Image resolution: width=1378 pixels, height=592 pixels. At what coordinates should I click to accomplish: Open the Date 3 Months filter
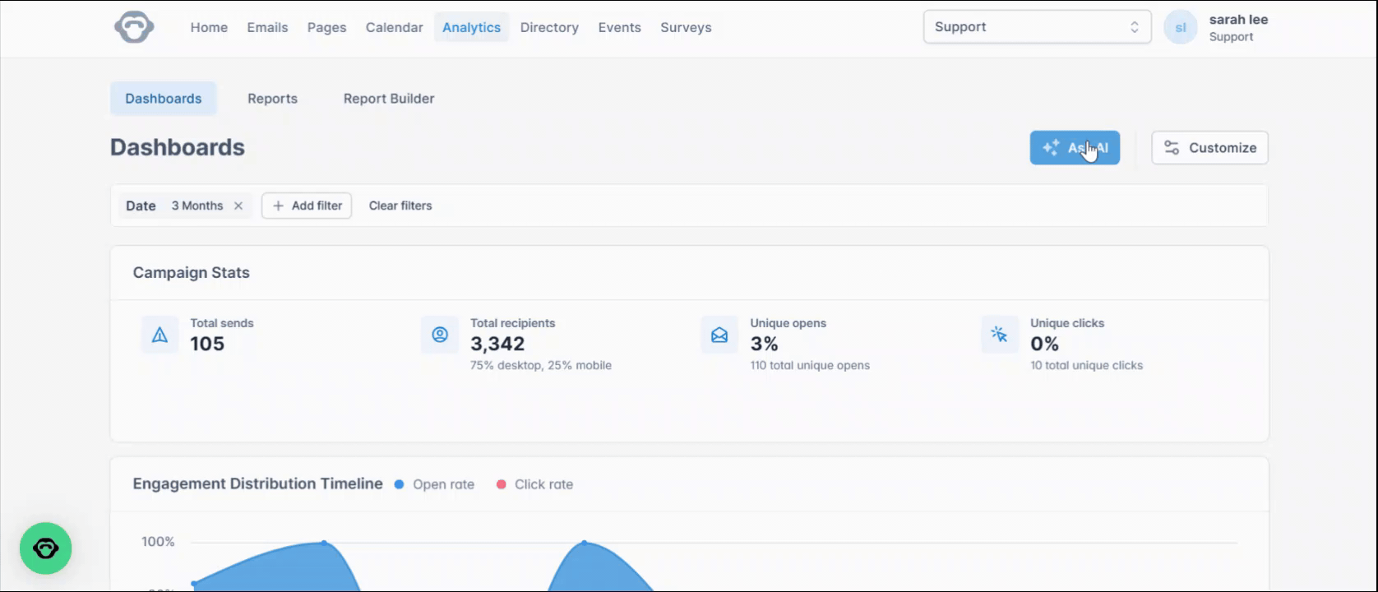point(174,206)
